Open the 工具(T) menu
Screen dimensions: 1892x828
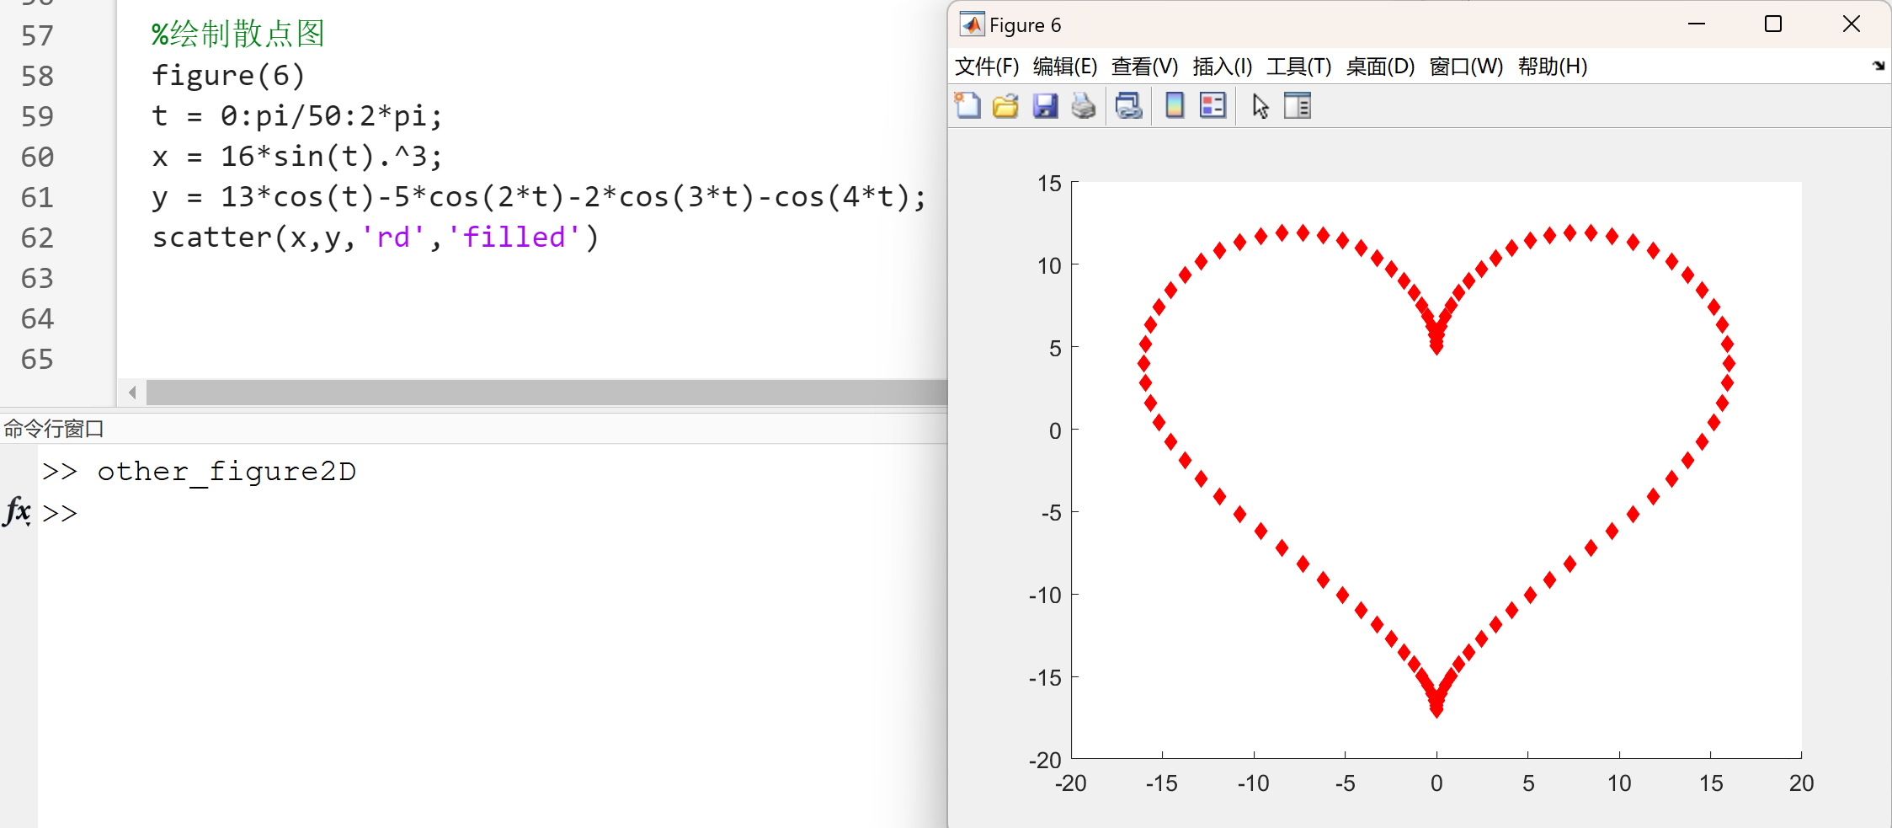tap(1299, 67)
